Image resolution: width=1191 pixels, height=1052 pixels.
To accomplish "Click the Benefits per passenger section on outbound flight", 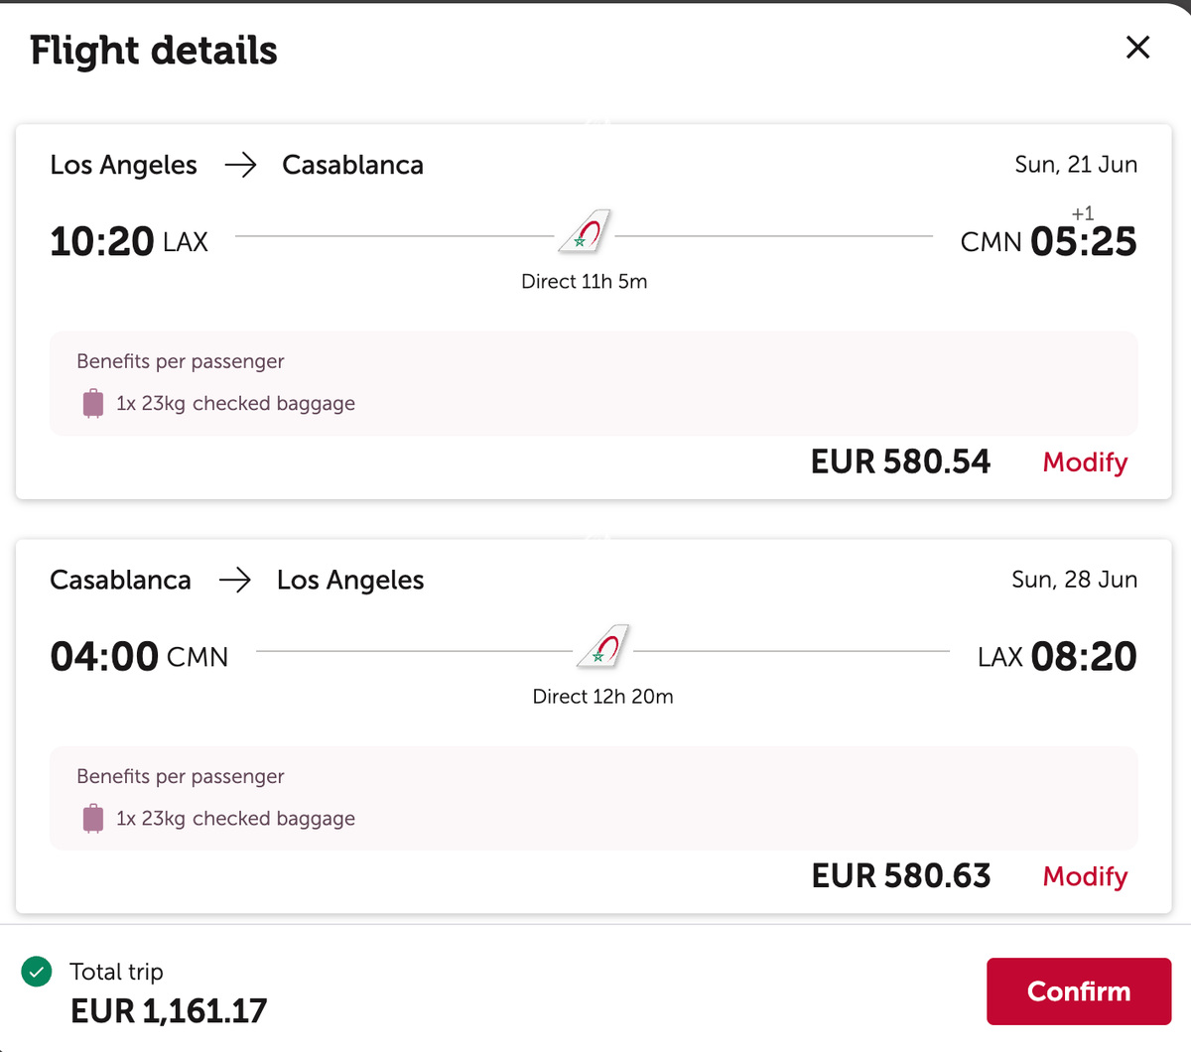I will tap(180, 361).
